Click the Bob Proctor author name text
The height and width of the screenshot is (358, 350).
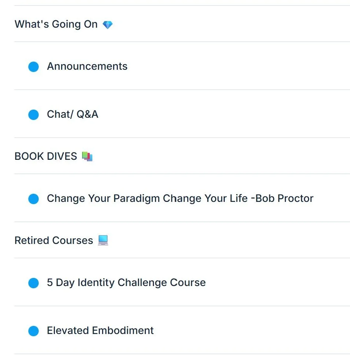284,198
